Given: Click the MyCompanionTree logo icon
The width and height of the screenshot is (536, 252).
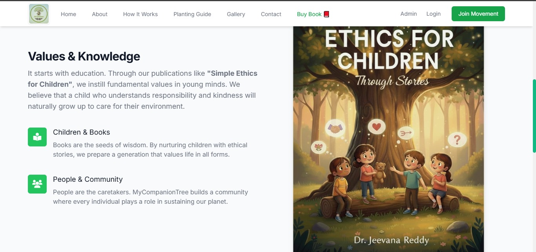Looking at the screenshot, I should 39,14.
